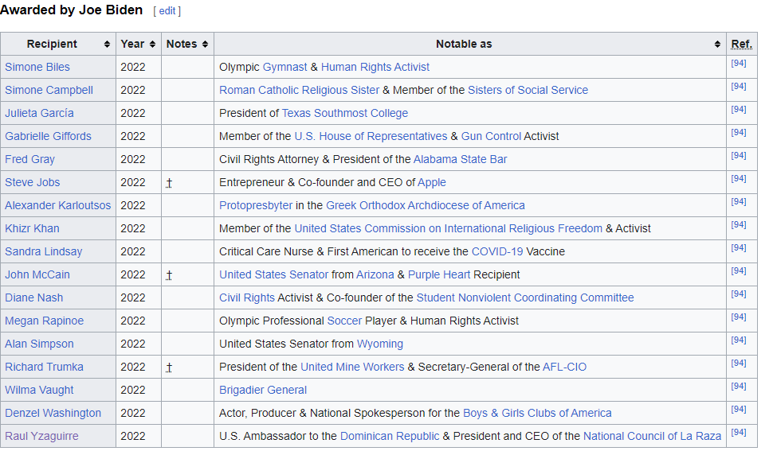The image size is (773, 455).
Task: Follow the Purple Heart link
Action: pos(439,275)
